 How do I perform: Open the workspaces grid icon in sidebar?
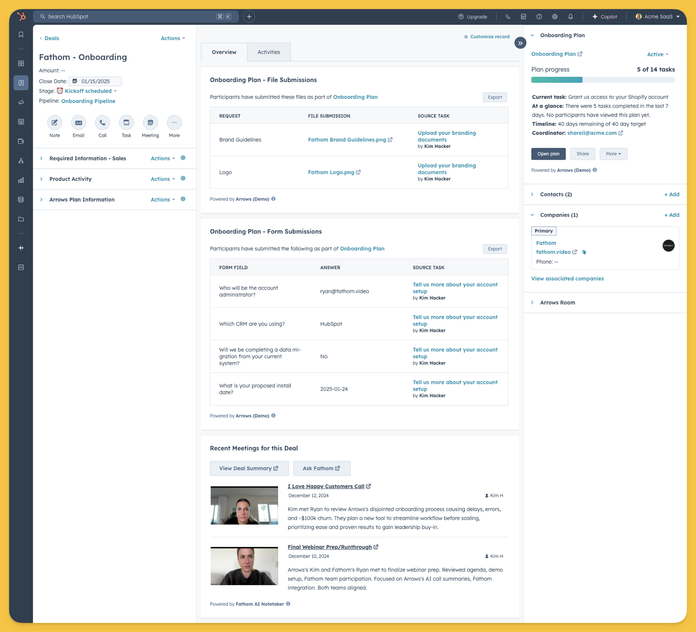21,63
